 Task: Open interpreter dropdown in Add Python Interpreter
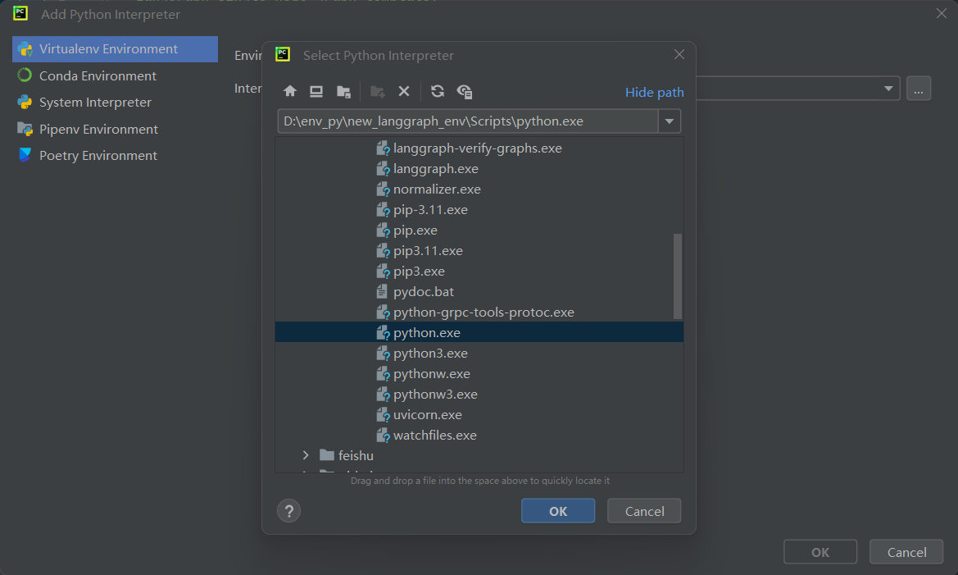tap(888, 89)
